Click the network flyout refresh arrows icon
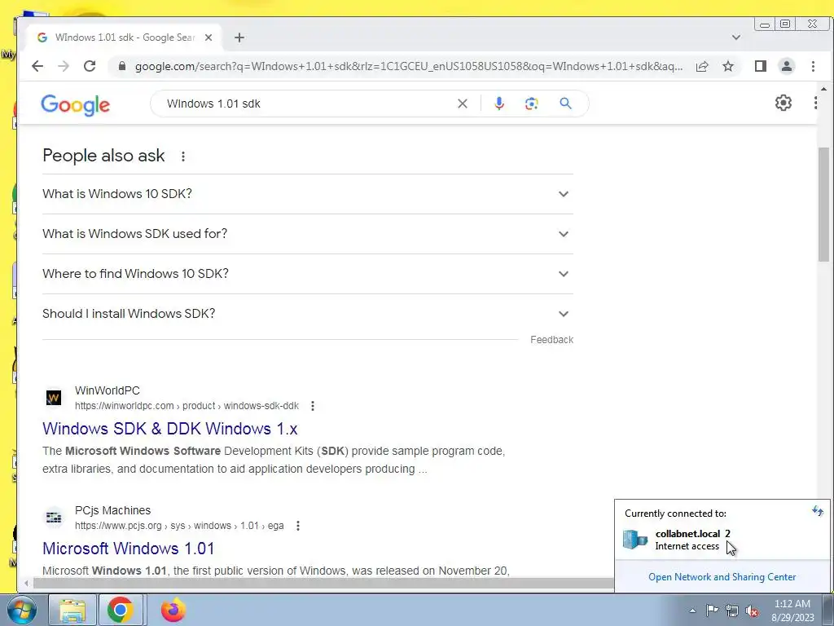The height and width of the screenshot is (626, 834). click(818, 512)
